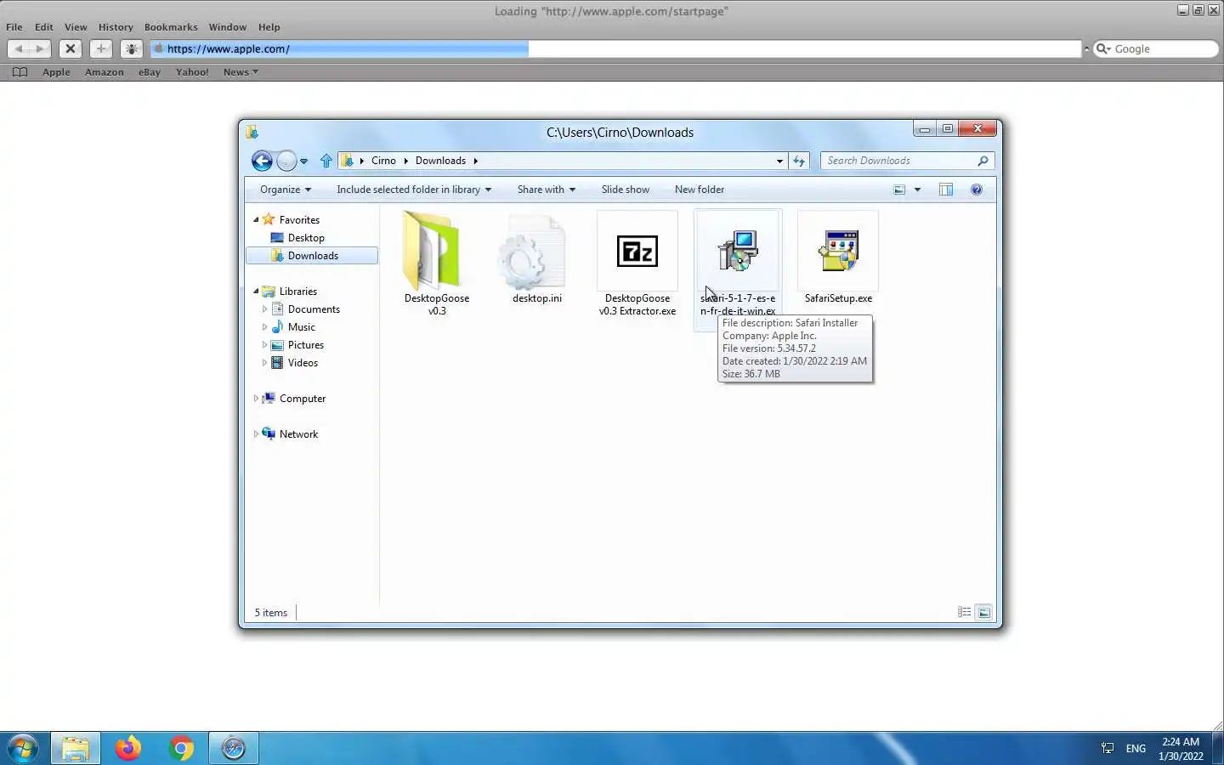Open the Yahoo! bookmark link
Image resolution: width=1224 pixels, height=765 pixels.
coord(192,72)
